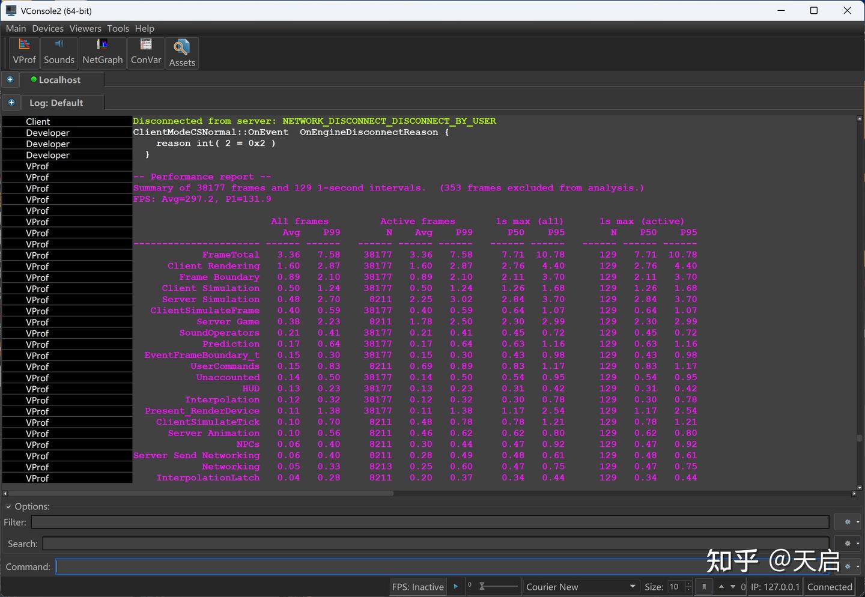Increase the font Size value with up stepper
Image resolution: width=865 pixels, height=597 pixels.
[x=688, y=584]
